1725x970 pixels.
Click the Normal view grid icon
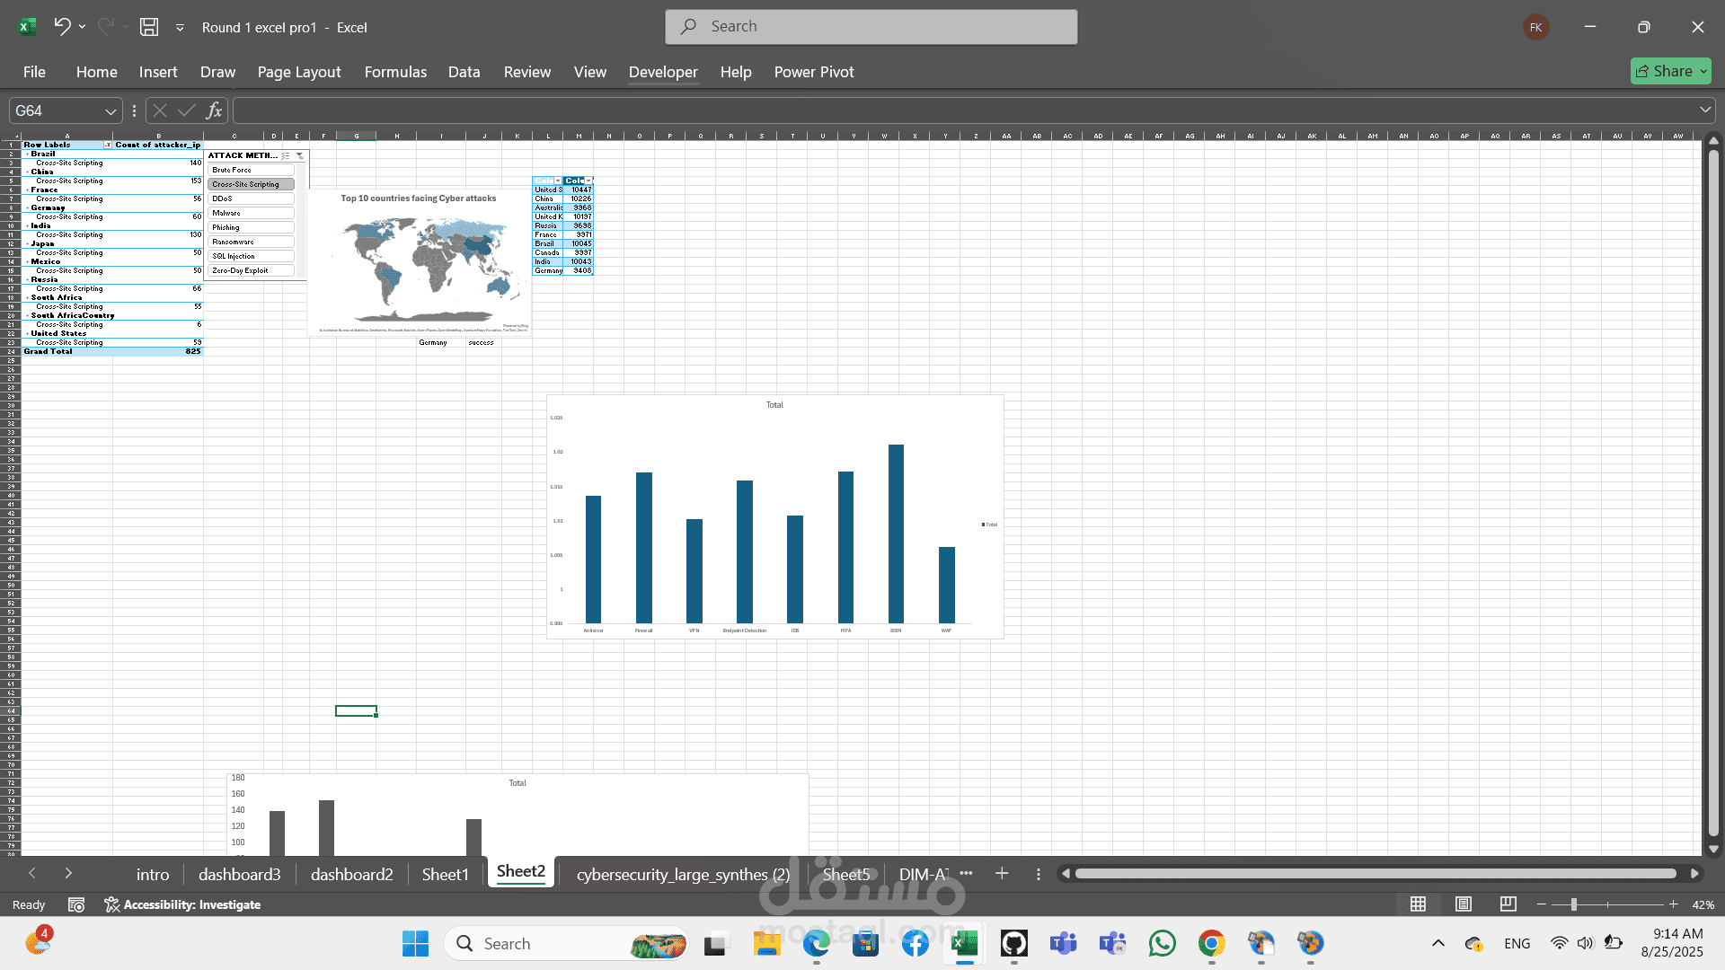click(1419, 904)
